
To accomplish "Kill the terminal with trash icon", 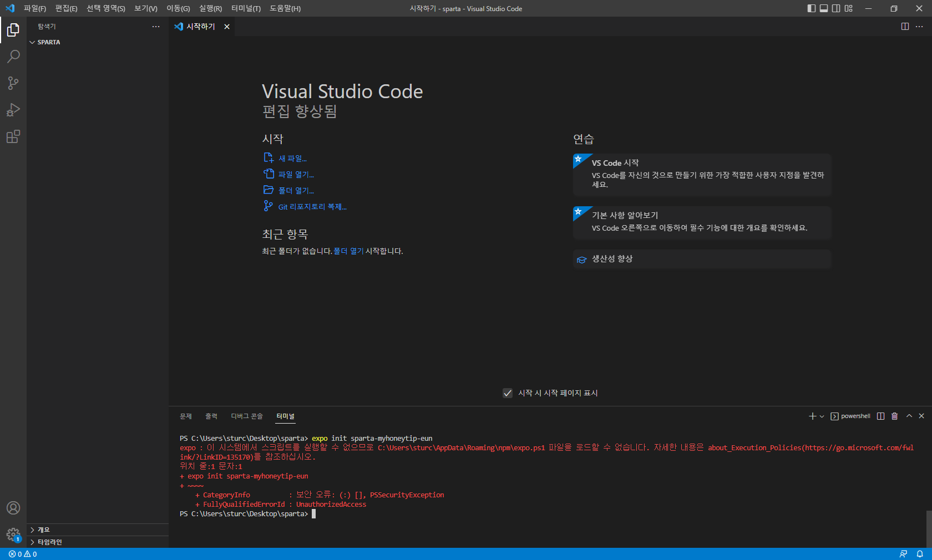I will [894, 416].
